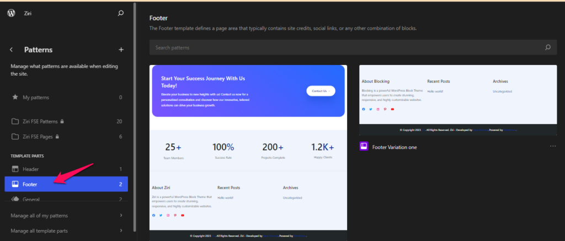
Task: Click the About Blocking heading in preview
Action: (x=375, y=82)
